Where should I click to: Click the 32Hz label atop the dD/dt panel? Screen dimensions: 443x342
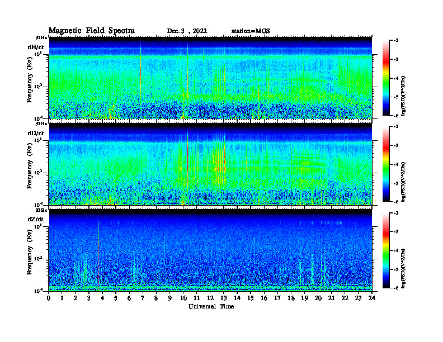[x=41, y=123]
